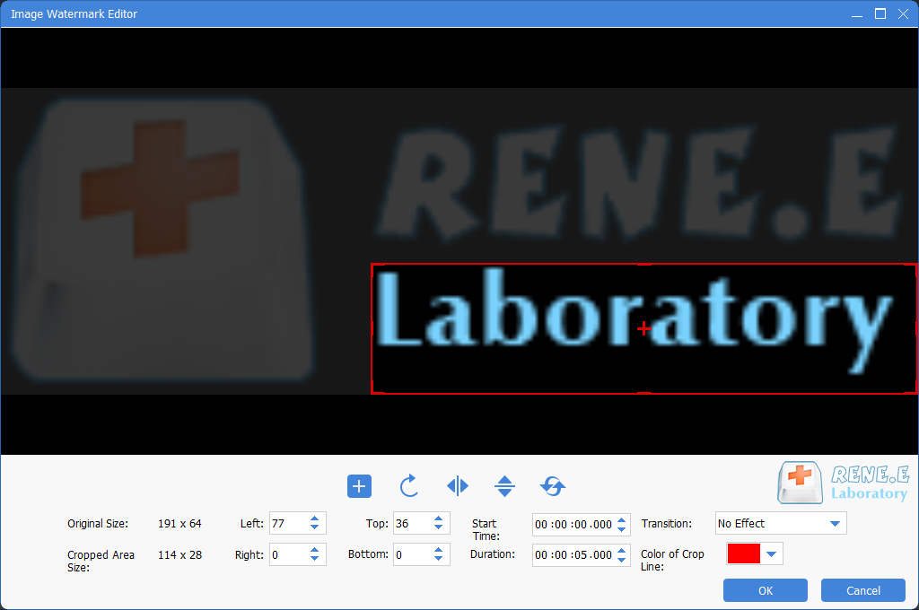Click the Color of Crop Line label
Screen dimensions: 919x610
click(672, 560)
